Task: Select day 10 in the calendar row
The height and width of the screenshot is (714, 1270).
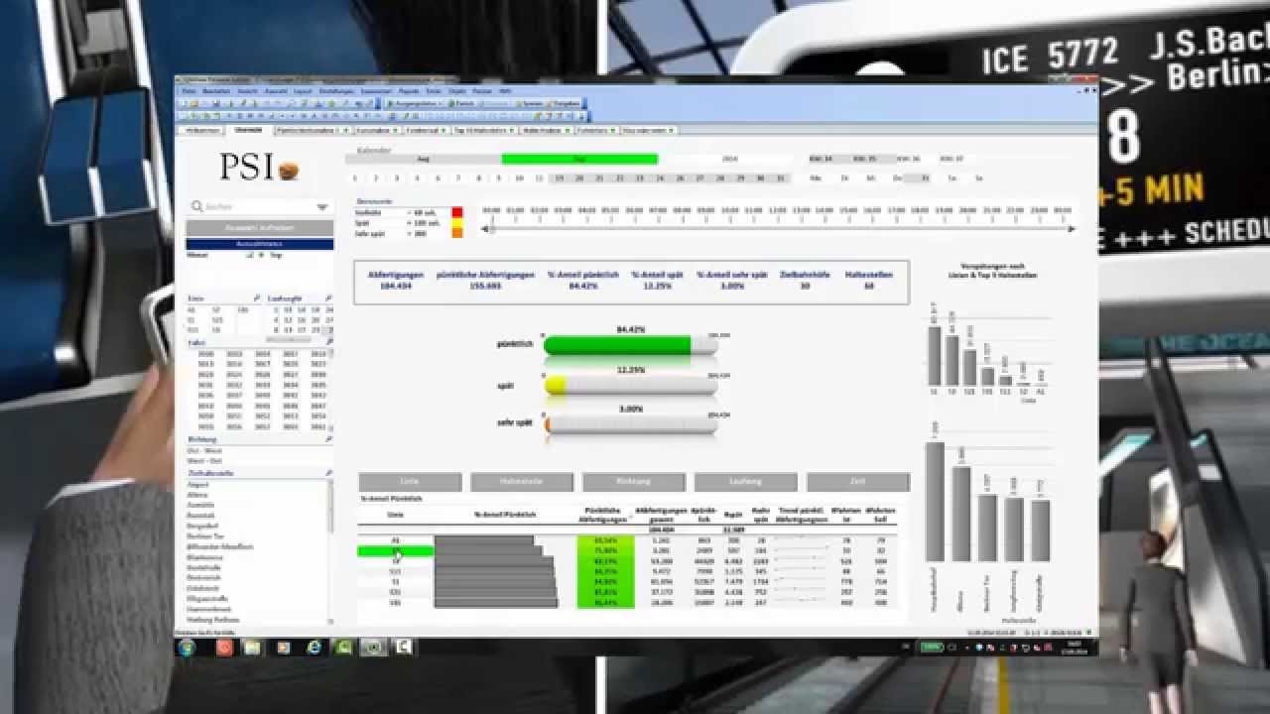Action: (519, 178)
